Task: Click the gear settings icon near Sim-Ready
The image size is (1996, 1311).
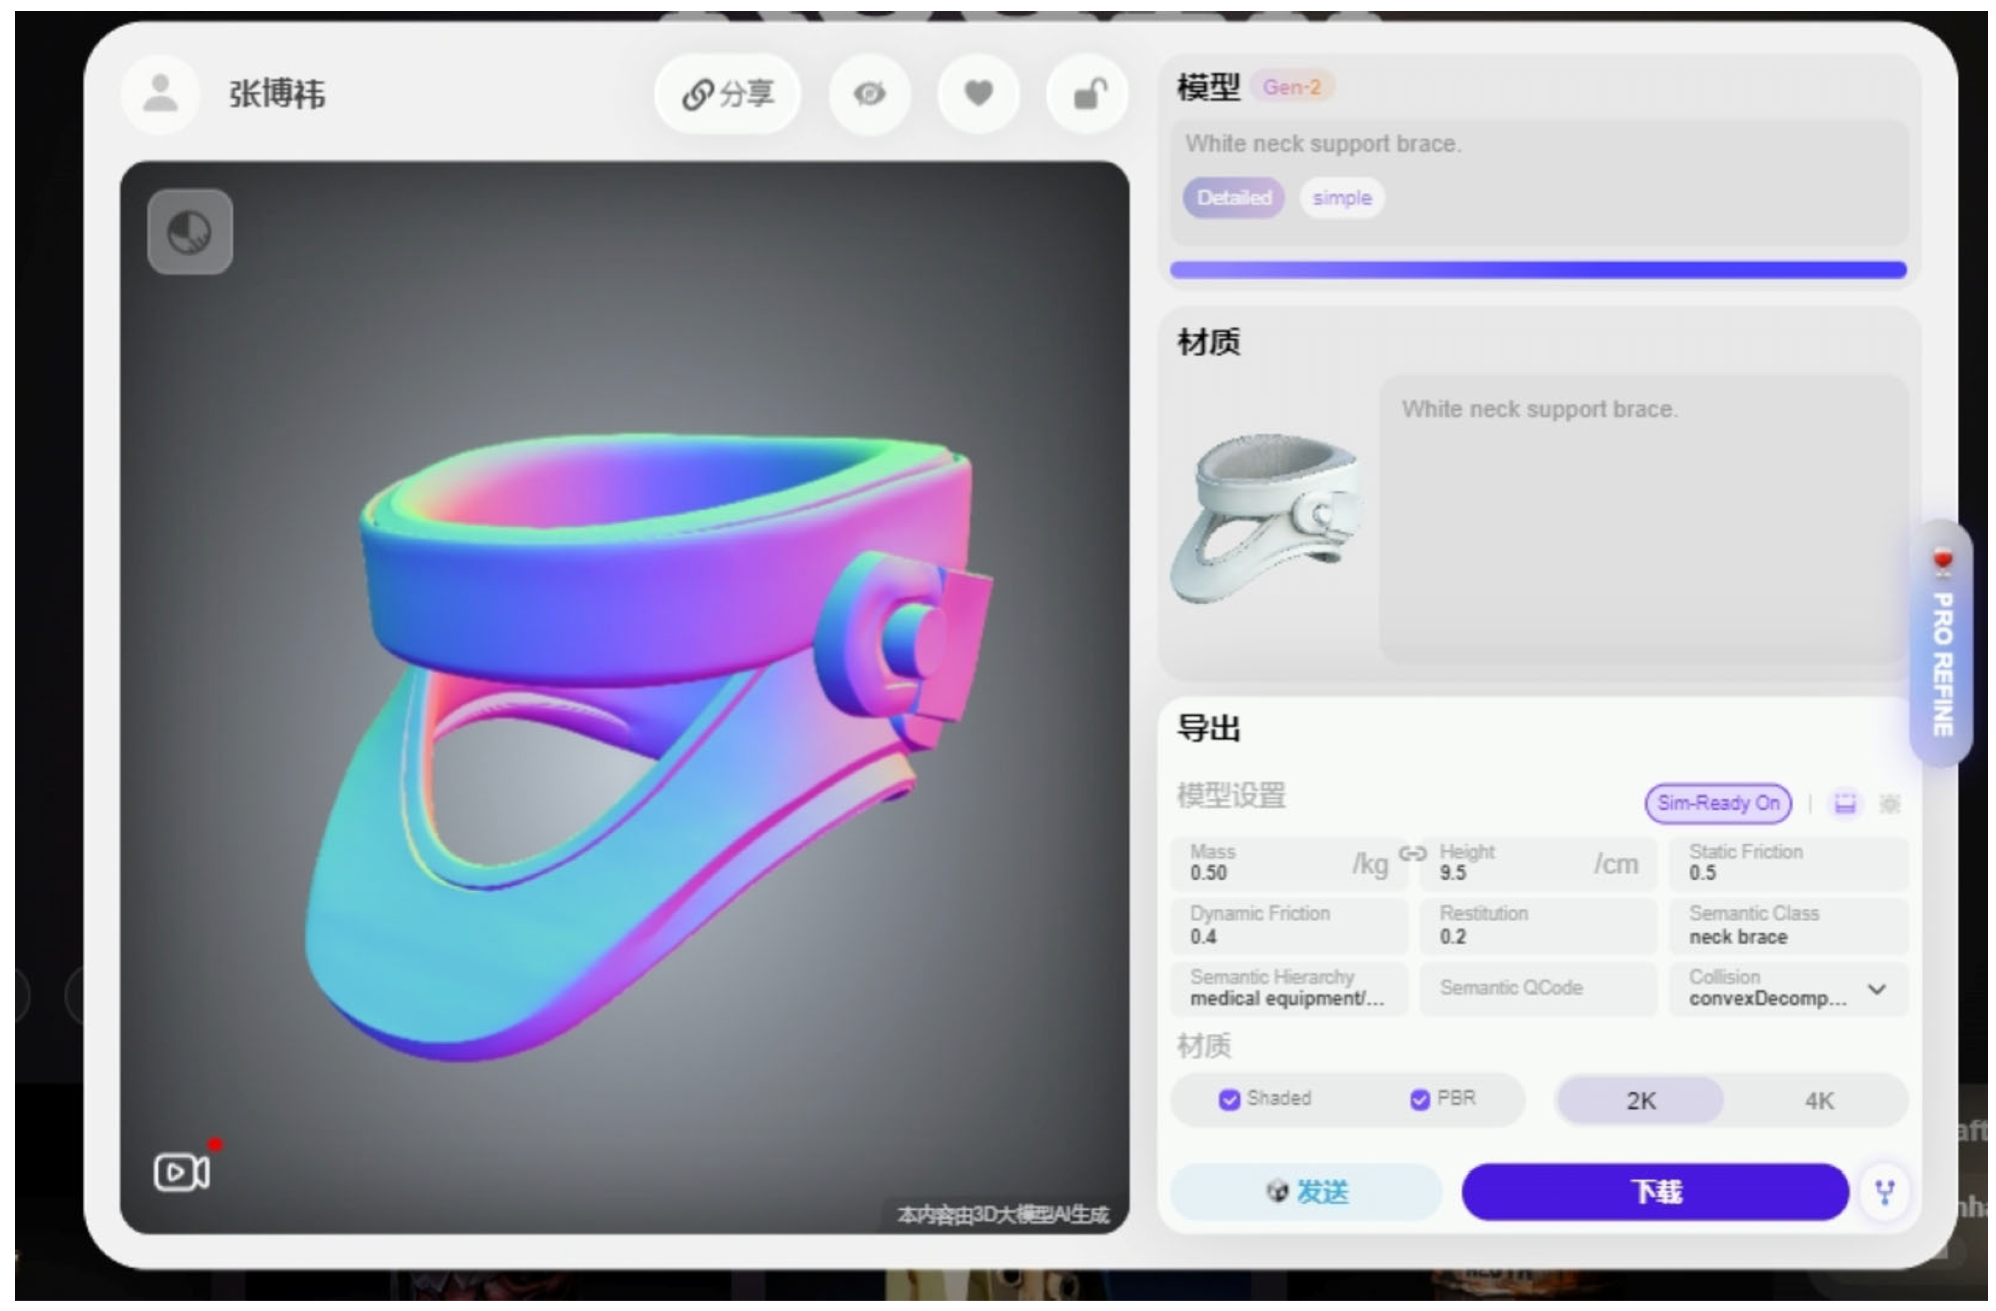Action: point(1889,803)
